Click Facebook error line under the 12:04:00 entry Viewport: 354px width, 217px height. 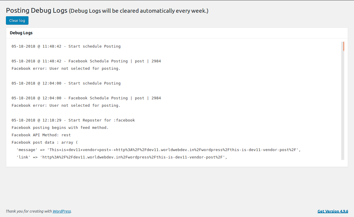[x=66, y=106]
